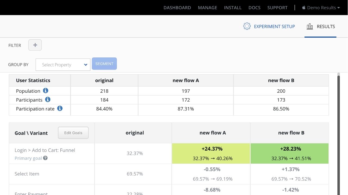Click the User Statistics header
This screenshot has width=348, height=195.
(x=33, y=80)
